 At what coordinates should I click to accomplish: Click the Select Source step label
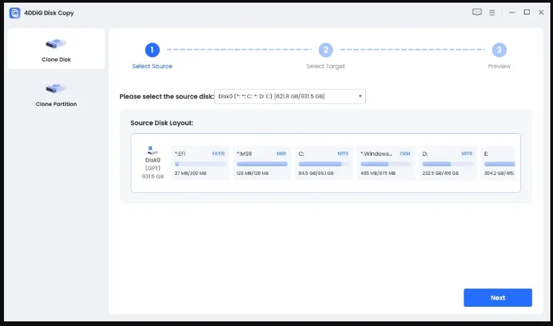pyautogui.click(x=153, y=66)
